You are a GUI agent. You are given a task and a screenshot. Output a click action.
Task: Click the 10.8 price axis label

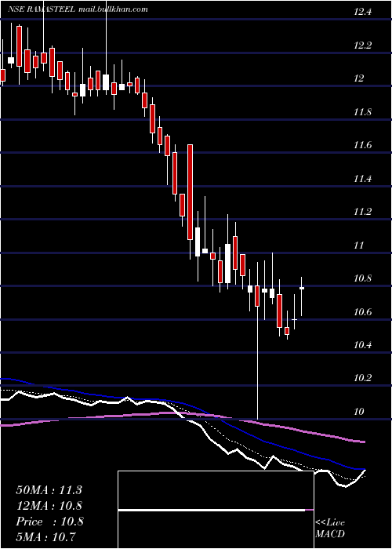tap(362, 278)
